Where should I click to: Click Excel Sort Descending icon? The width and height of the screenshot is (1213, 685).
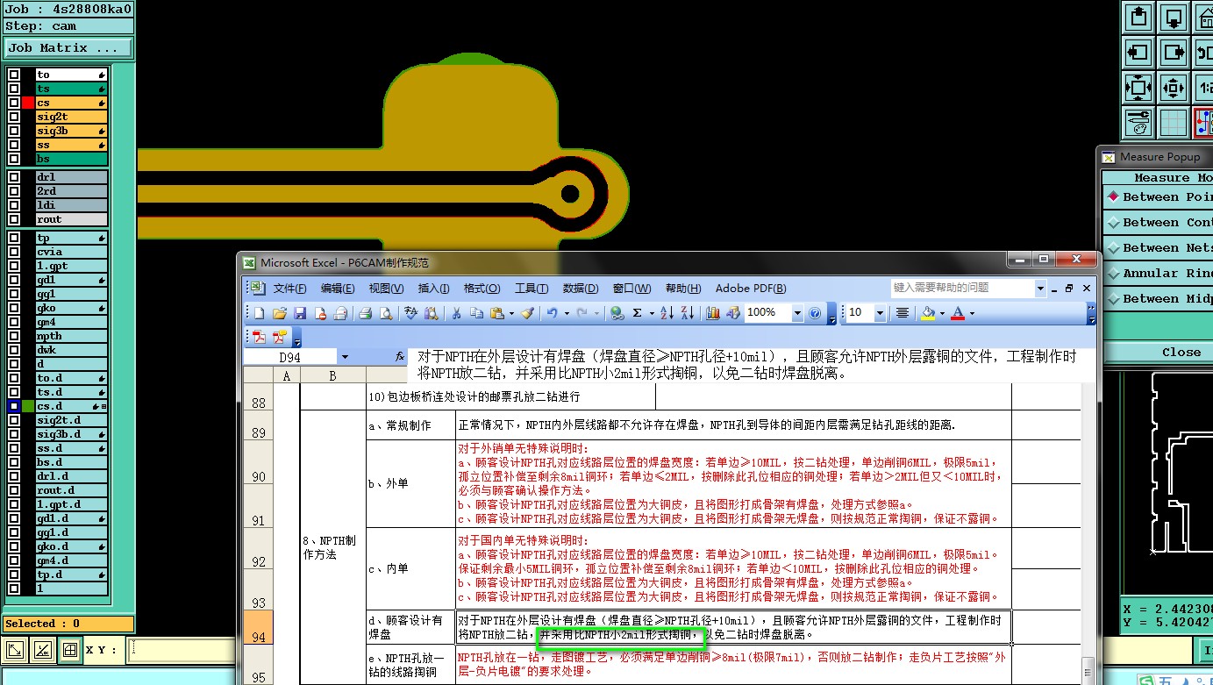687,313
